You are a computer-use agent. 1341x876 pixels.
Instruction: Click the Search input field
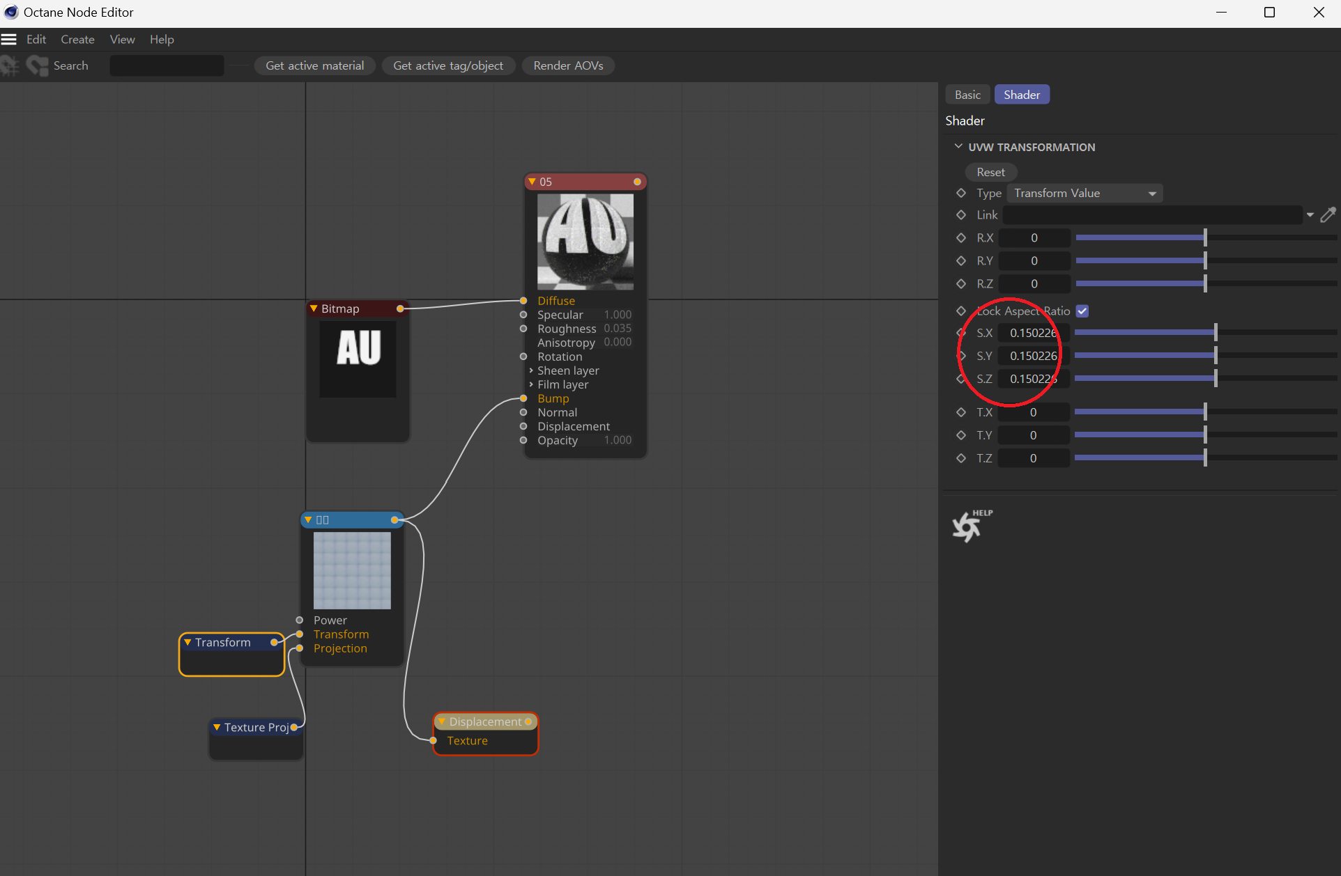click(167, 65)
